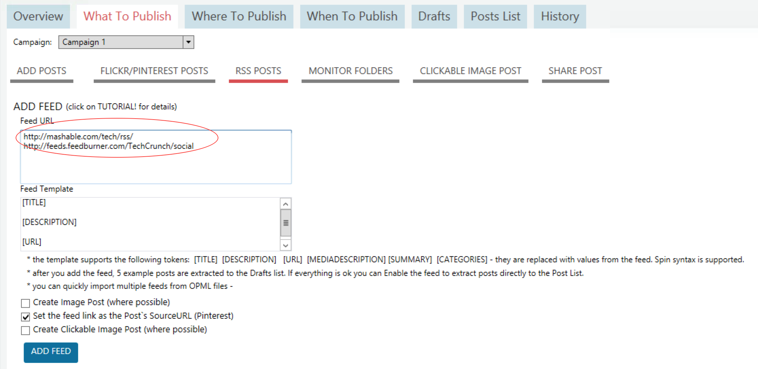758x369 pixels.
Task: View the History tab
Action: (560, 16)
